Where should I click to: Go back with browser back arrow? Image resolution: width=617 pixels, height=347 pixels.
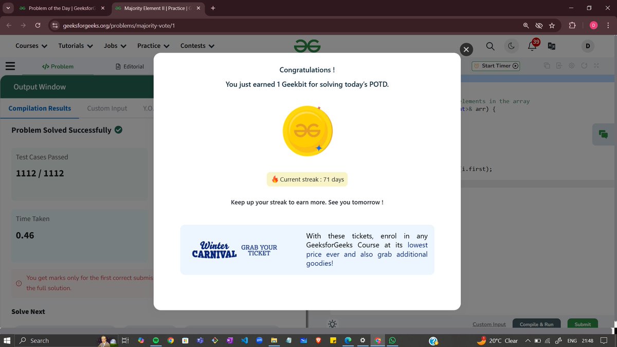pos(9,25)
